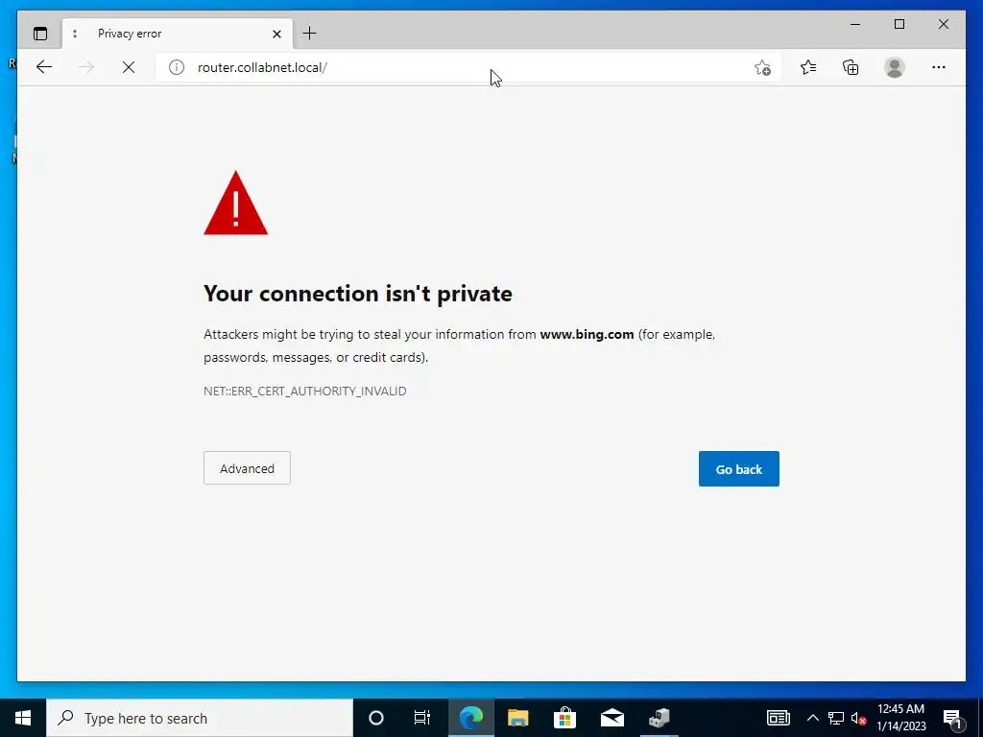This screenshot has height=737, width=983.
Task: Open the Favorites list
Action: pyautogui.click(x=808, y=67)
